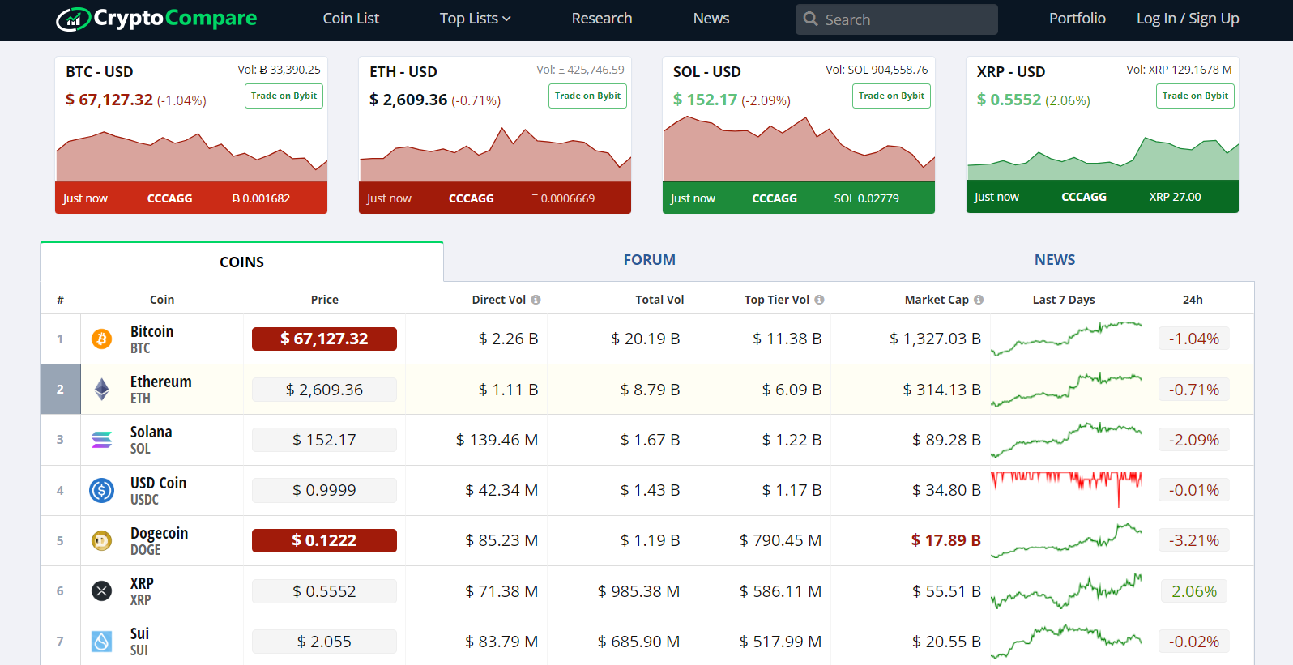The width and height of the screenshot is (1293, 665).
Task: Click Bitcoin market cap $ 1,327.03 B
Action: [x=935, y=339]
